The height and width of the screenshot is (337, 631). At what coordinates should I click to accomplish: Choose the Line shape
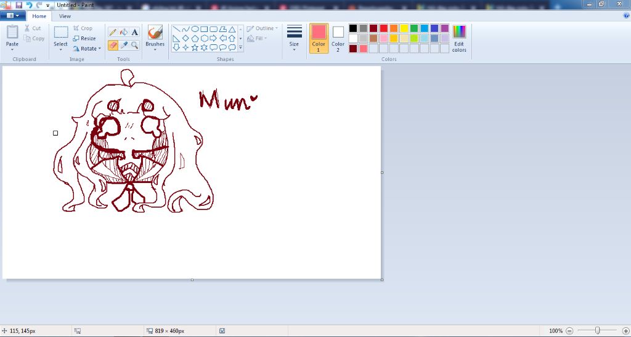pos(176,30)
